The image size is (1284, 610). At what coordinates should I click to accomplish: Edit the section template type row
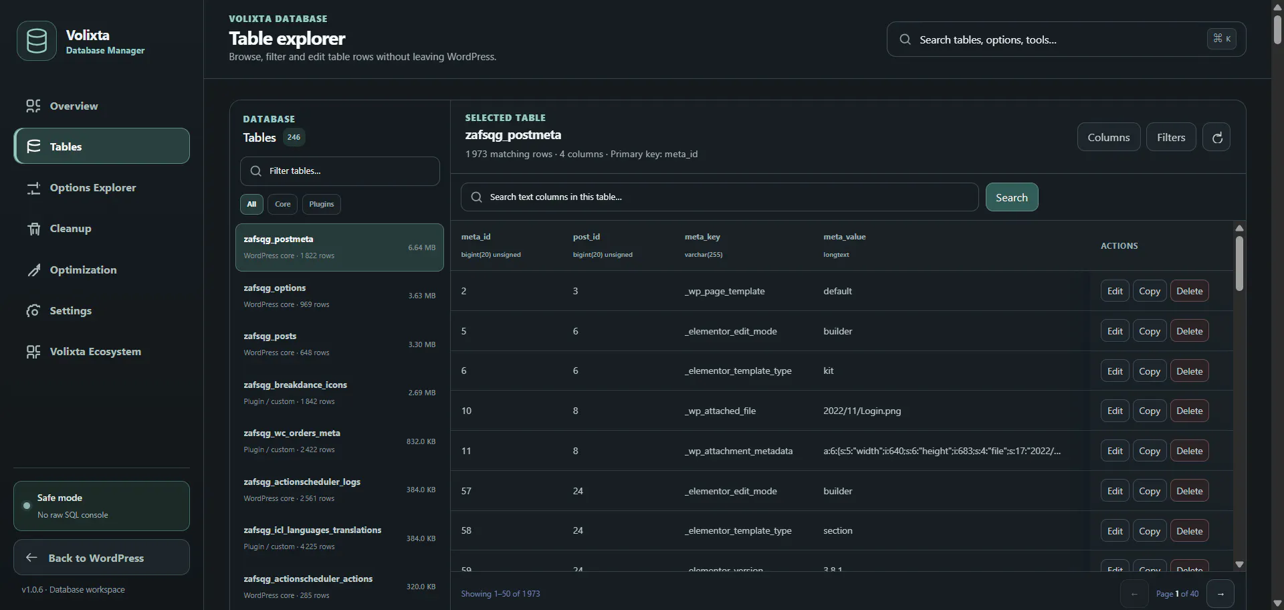(x=1115, y=531)
